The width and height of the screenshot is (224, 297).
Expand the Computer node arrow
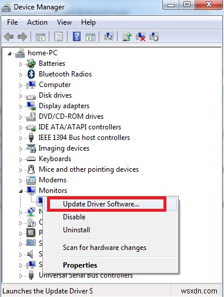[21, 85]
